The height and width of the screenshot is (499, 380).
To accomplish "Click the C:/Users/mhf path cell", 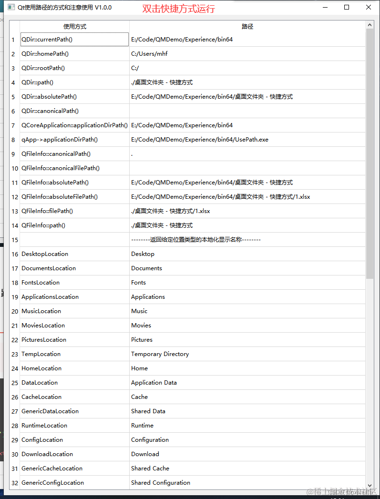I will point(247,54).
